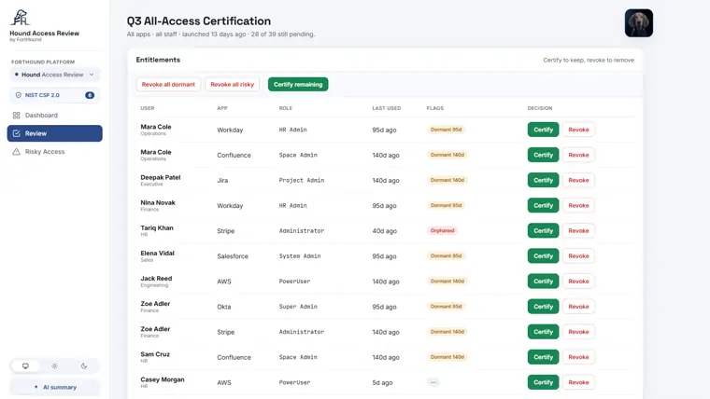Click the Super Admin role cell
This screenshot has height=399, width=710.
tap(298, 307)
